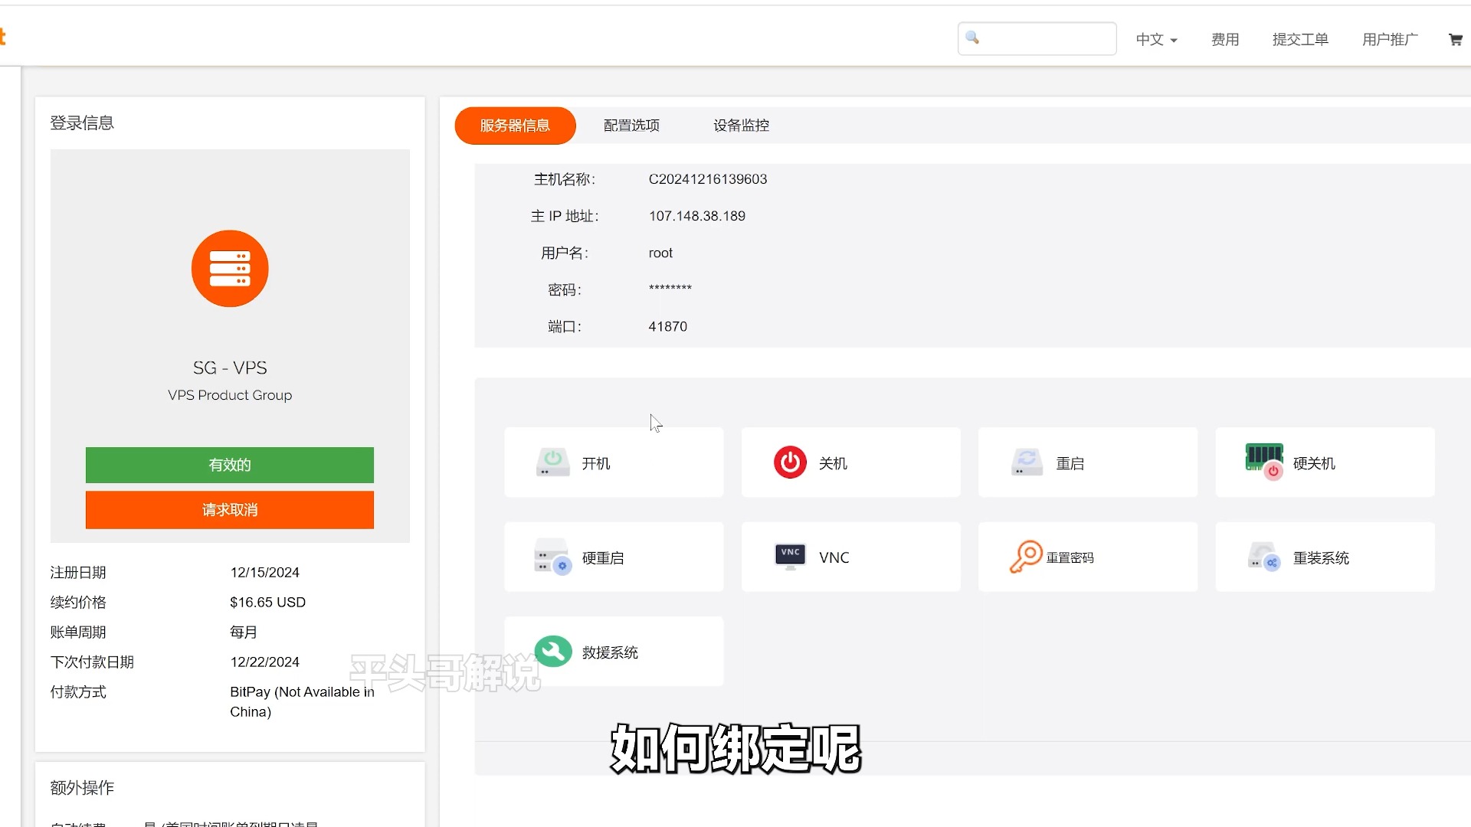Click the 账单周期 row label
Screen dimensions: 1471x827
pyautogui.click(x=78, y=632)
